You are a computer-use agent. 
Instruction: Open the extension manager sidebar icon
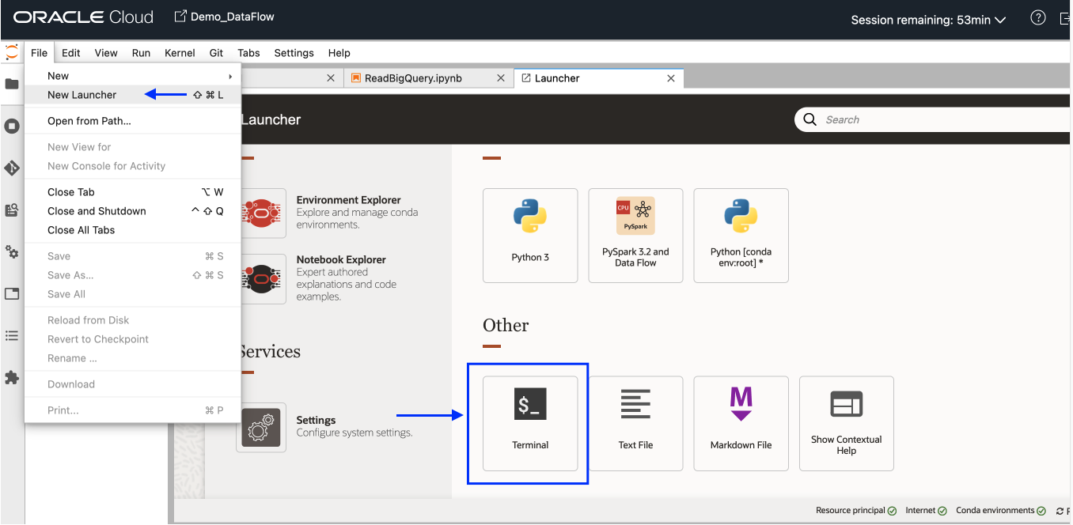pos(11,378)
